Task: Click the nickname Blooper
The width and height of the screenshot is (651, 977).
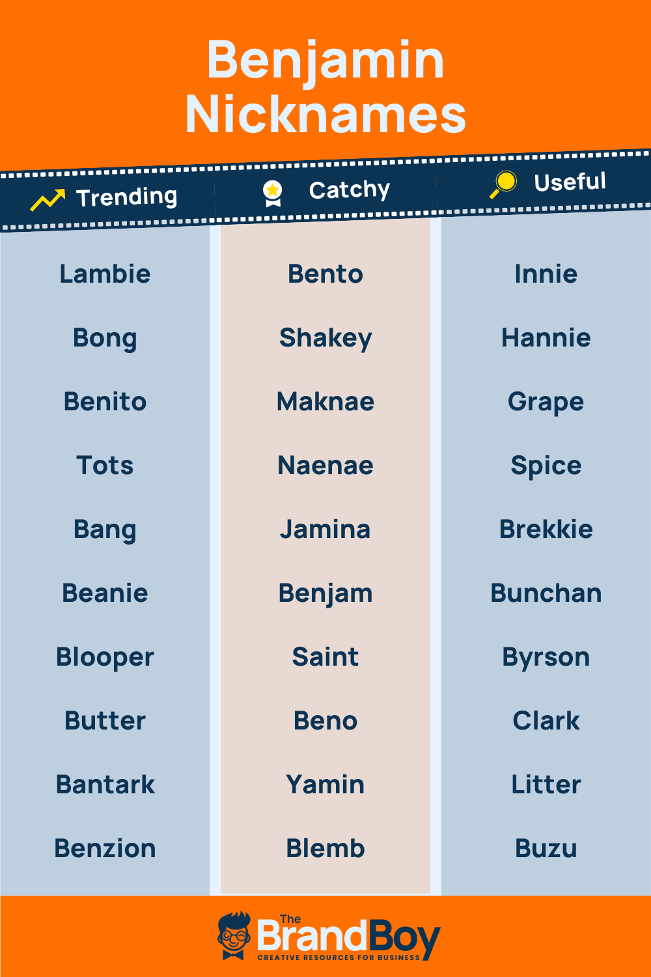Action: click(105, 658)
